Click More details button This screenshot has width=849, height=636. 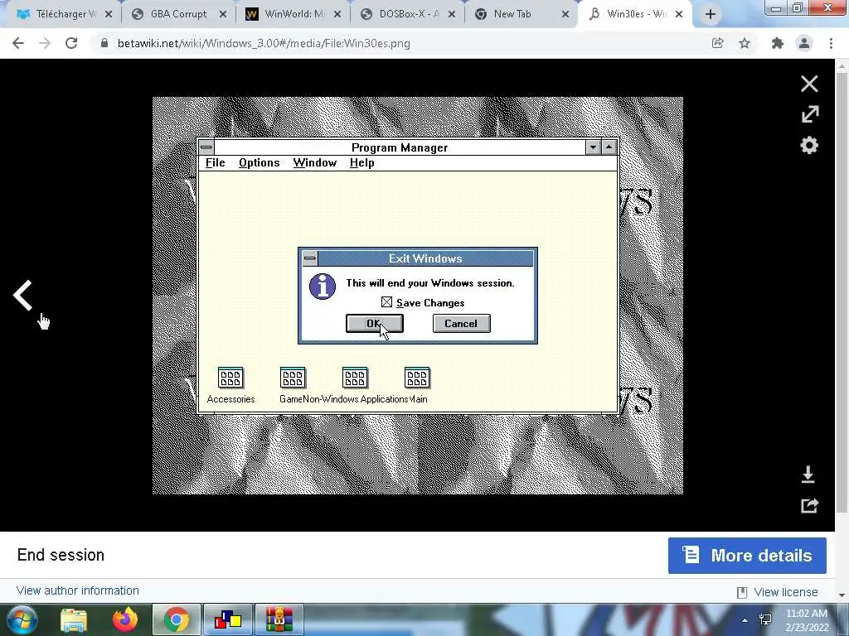(x=747, y=556)
